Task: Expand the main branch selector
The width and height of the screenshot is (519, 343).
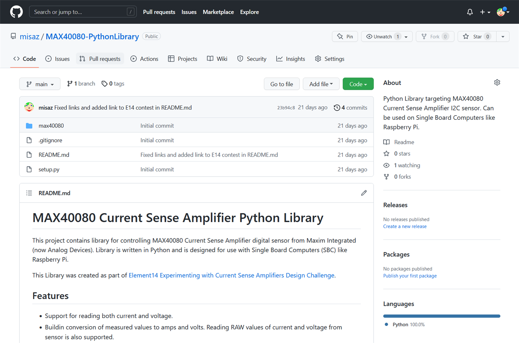Action: click(40, 84)
